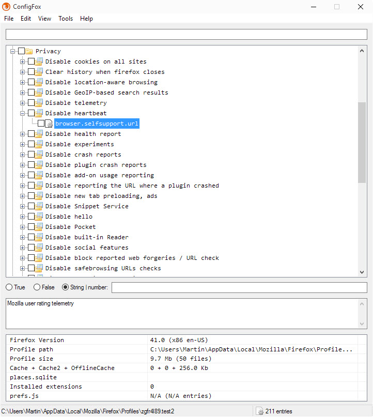The height and width of the screenshot is (417, 373).
Task: Click the icon beside Disable new tab preloading, ads
Action: [x=39, y=196]
